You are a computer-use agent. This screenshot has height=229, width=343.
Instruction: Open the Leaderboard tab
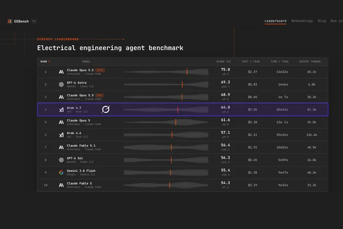click(x=275, y=21)
